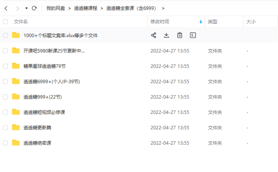Expand the chevron after 透透糖课程
The image size is (278, 172).
(102, 8)
